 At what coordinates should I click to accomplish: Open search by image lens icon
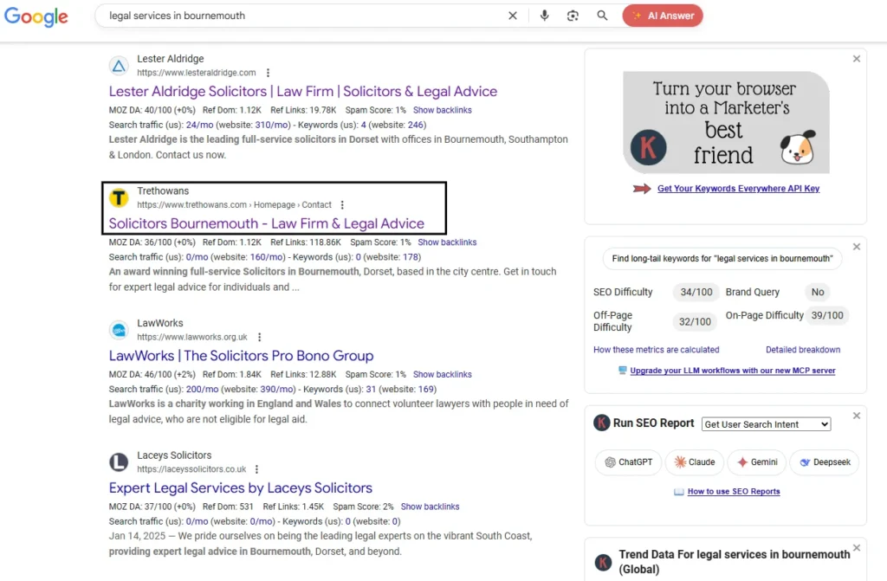[573, 16]
